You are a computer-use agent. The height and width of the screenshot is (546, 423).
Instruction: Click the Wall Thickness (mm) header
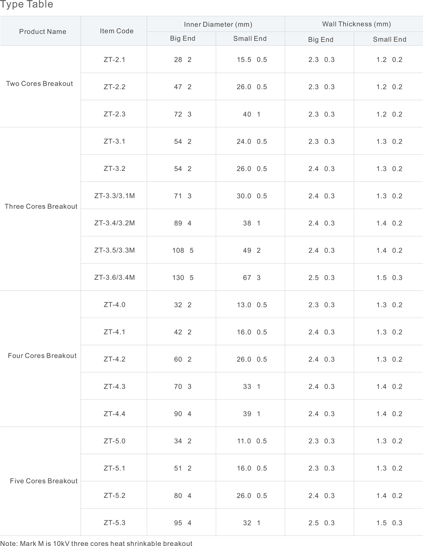click(356, 24)
